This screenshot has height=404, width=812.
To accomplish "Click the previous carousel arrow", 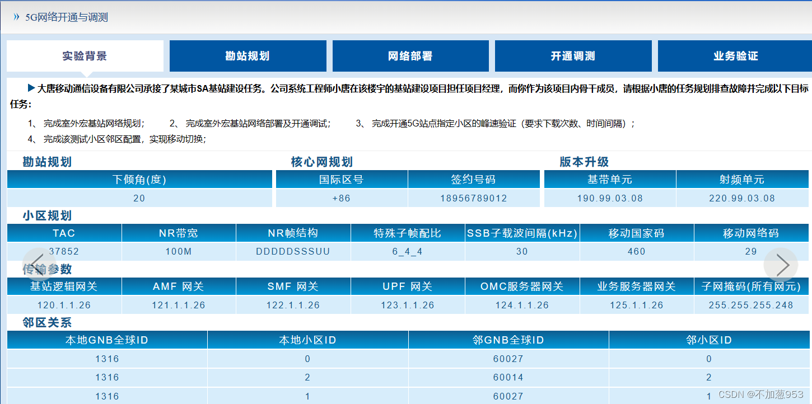I will tap(39, 264).
